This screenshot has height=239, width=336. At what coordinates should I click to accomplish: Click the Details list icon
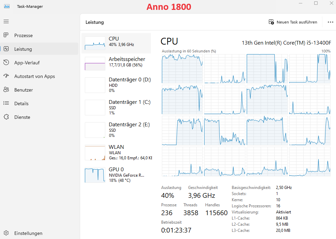click(6, 103)
